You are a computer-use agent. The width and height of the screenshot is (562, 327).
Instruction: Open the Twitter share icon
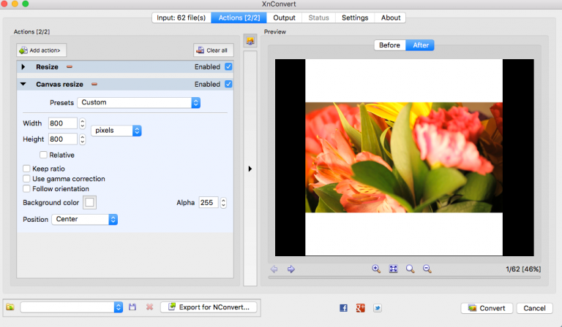coord(378,308)
